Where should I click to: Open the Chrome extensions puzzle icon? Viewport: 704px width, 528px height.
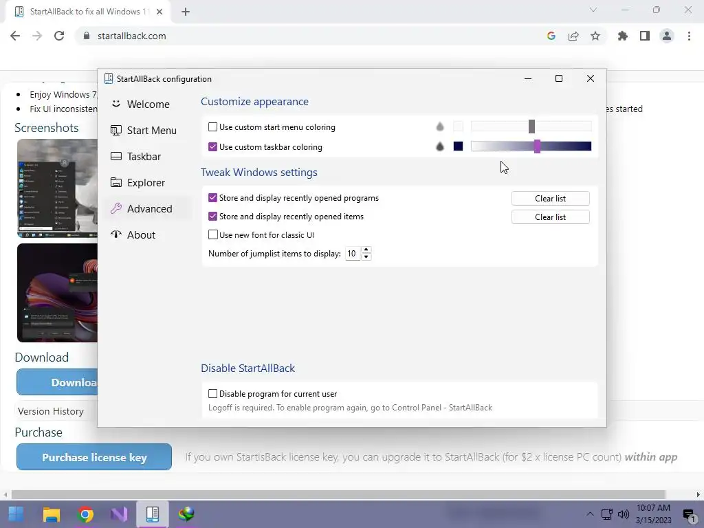623,36
